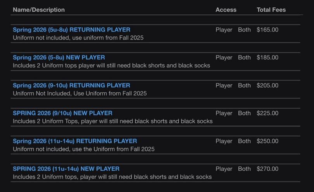Click "Player" access in the $185.00 row
The width and height of the screenshot is (314, 192).
click(x=224, y=58)
